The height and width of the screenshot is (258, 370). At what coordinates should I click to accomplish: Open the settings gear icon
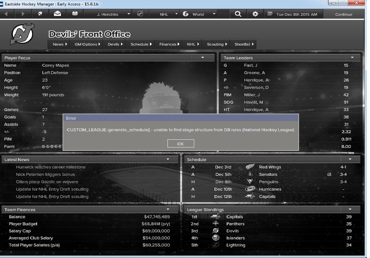tap(255, 14)
